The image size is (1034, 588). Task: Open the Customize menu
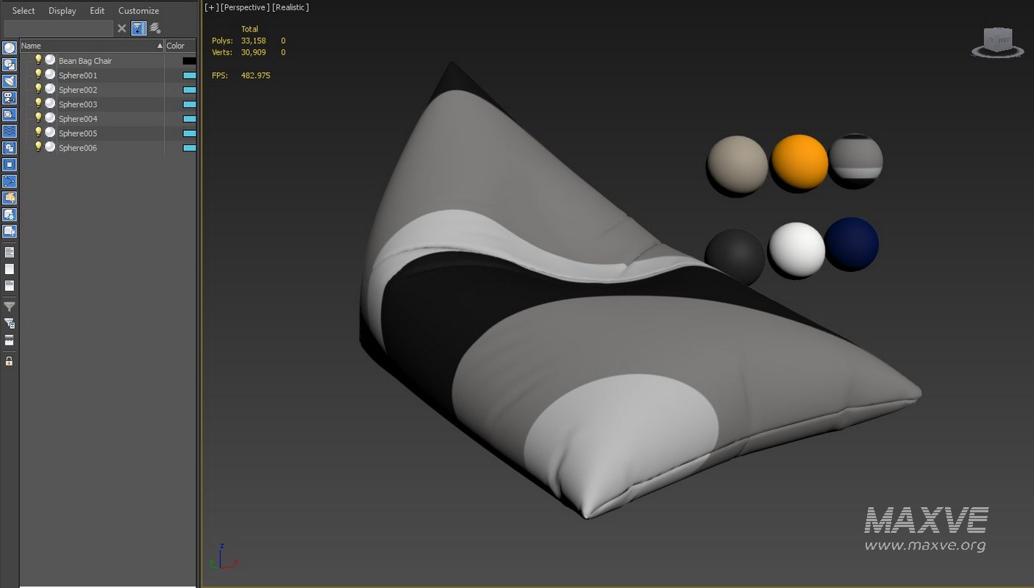click(138, 10)
